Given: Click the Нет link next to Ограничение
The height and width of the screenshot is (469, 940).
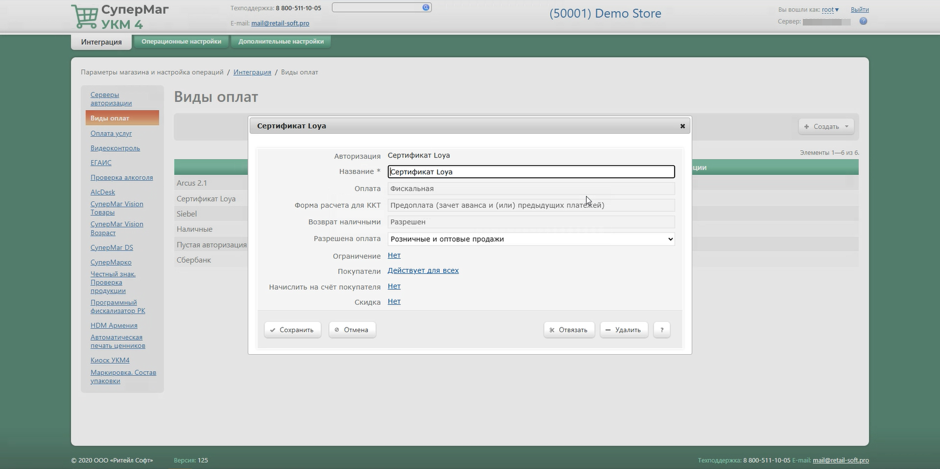Looking at the screenshot, I should click(393, 255).
